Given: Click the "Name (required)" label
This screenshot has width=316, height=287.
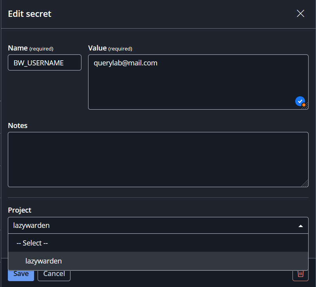Looking at the screenshot, I should (x=31, y=49).
